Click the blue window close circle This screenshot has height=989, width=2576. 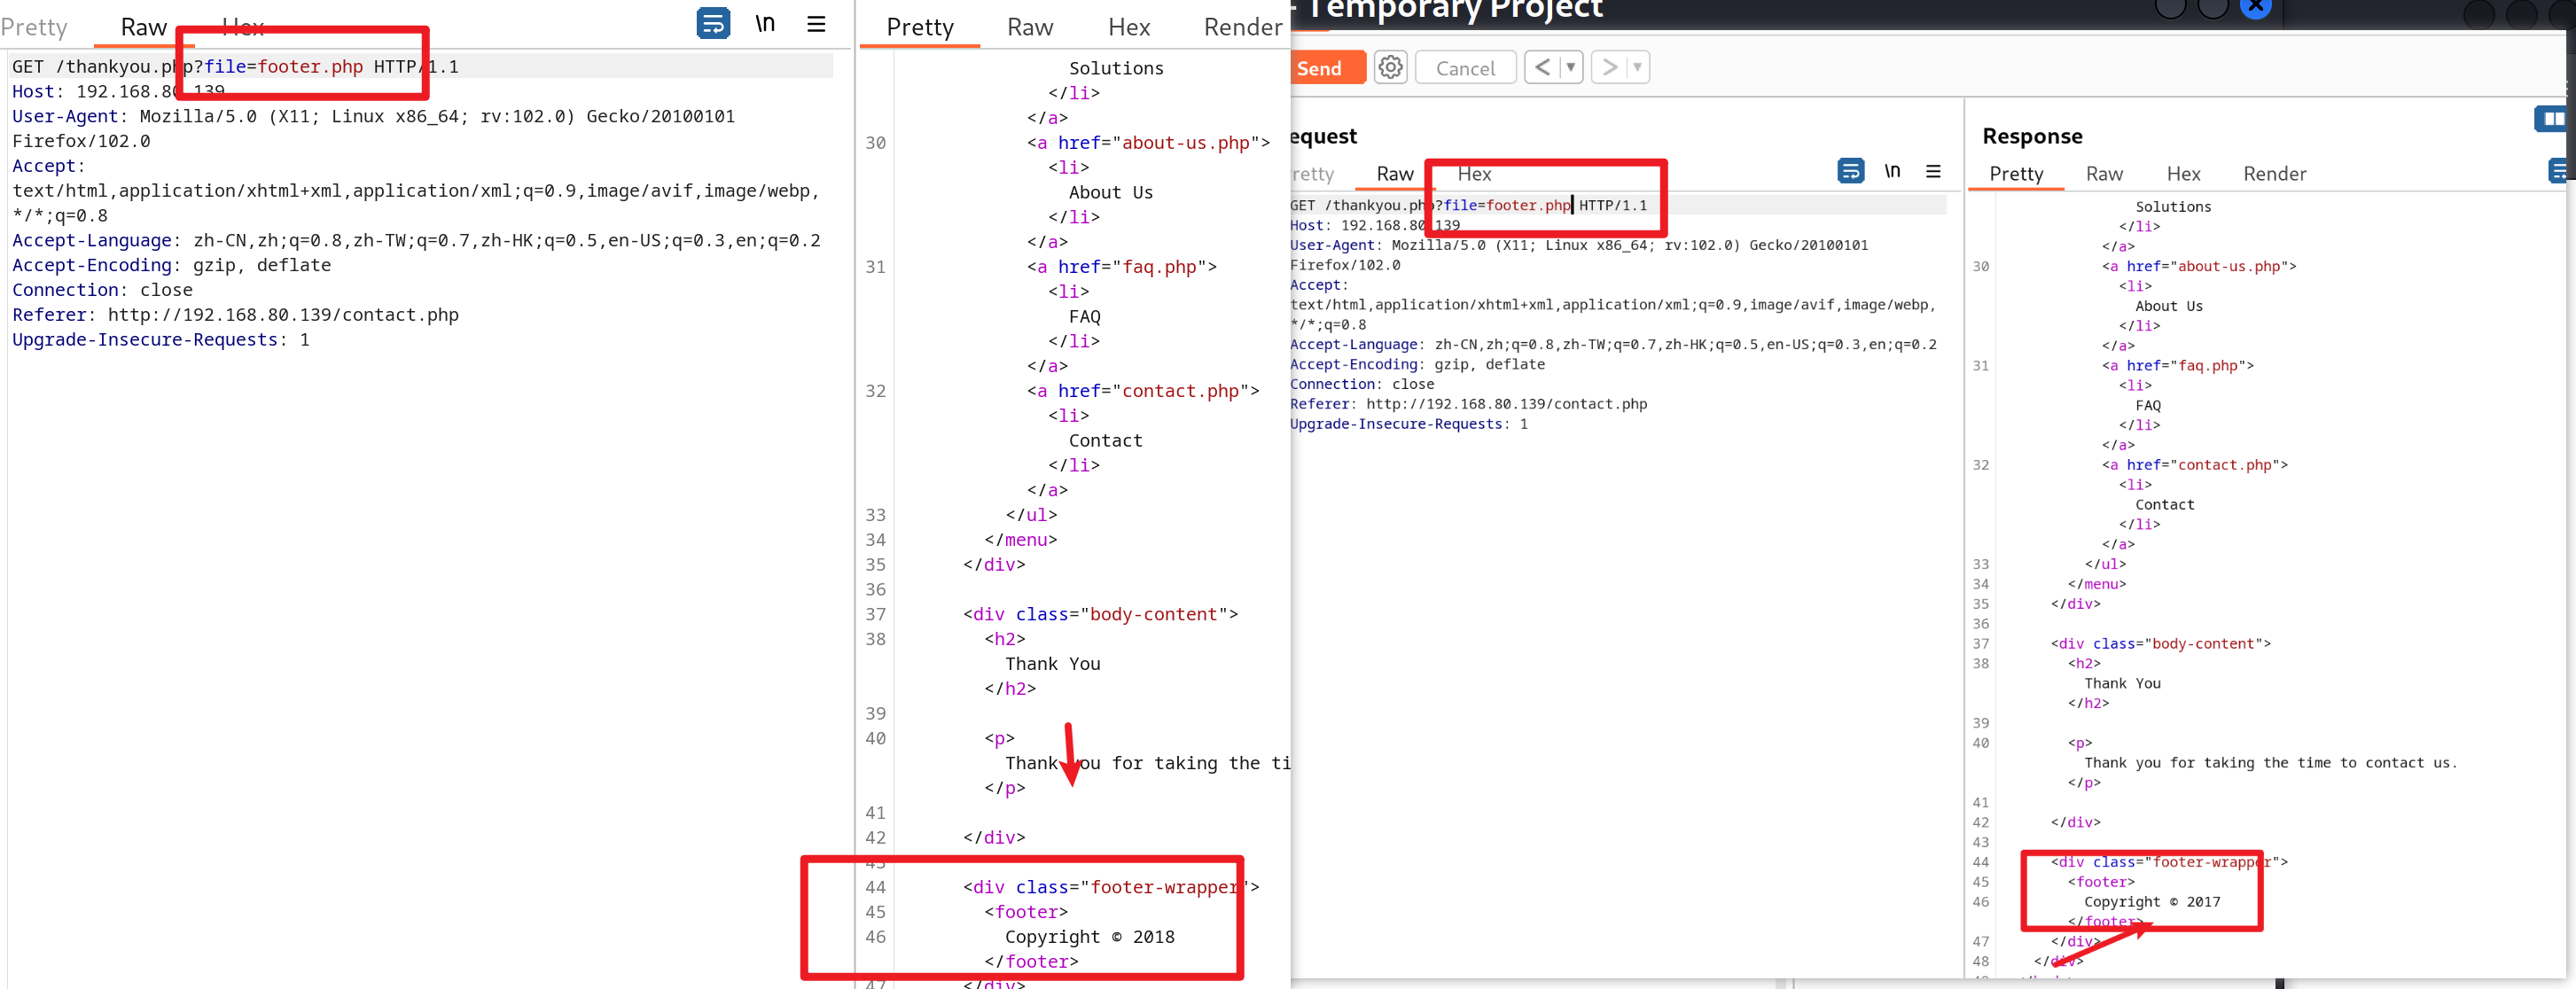click(2255, 7)
